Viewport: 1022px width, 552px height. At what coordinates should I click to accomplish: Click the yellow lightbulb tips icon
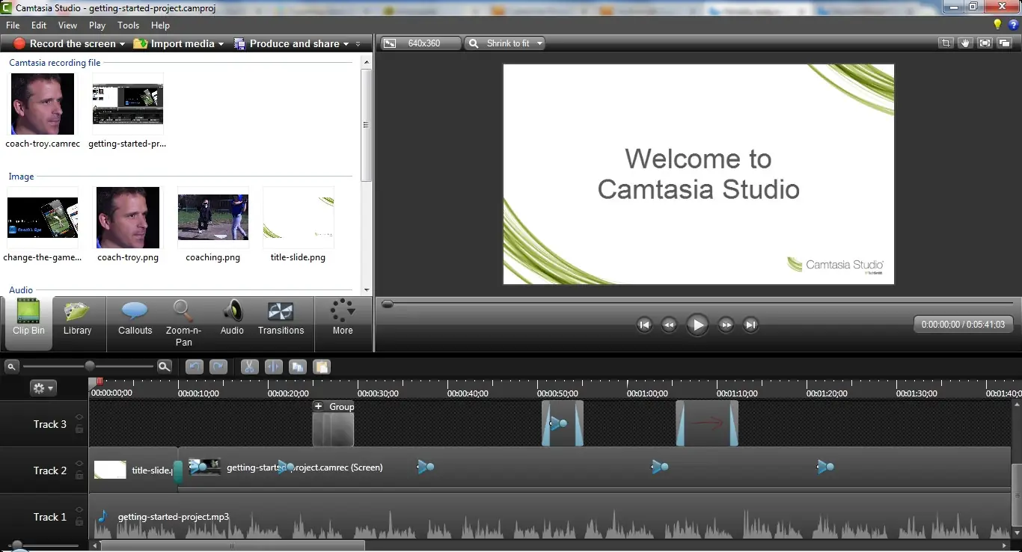point(997,25)
